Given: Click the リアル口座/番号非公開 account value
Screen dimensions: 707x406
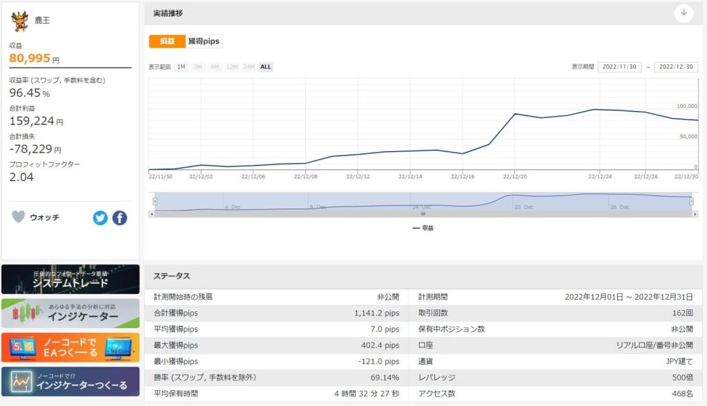Looking at the screenshot, I should coord(655,345).
